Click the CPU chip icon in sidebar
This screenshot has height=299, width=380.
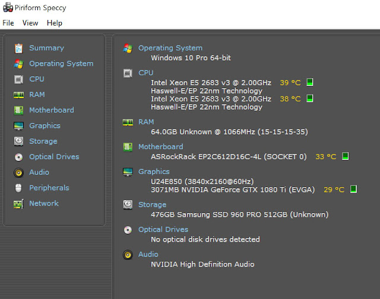tap(18, 79)
